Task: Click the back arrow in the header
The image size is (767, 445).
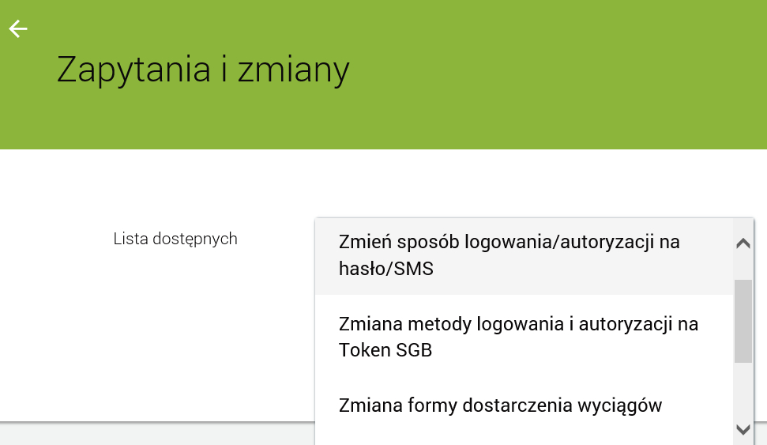Action: (17, 29)
